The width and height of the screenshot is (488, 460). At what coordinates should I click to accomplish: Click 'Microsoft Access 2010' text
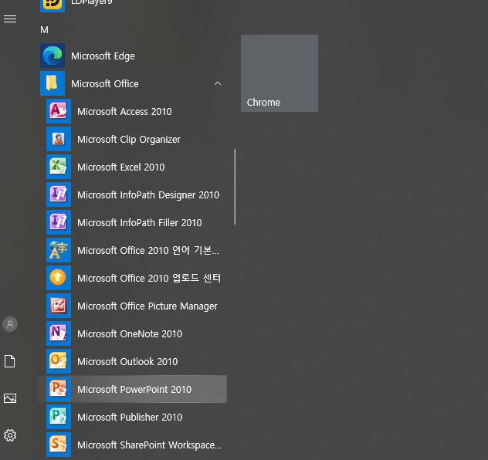pyautogui.click(x=124, y=111)
